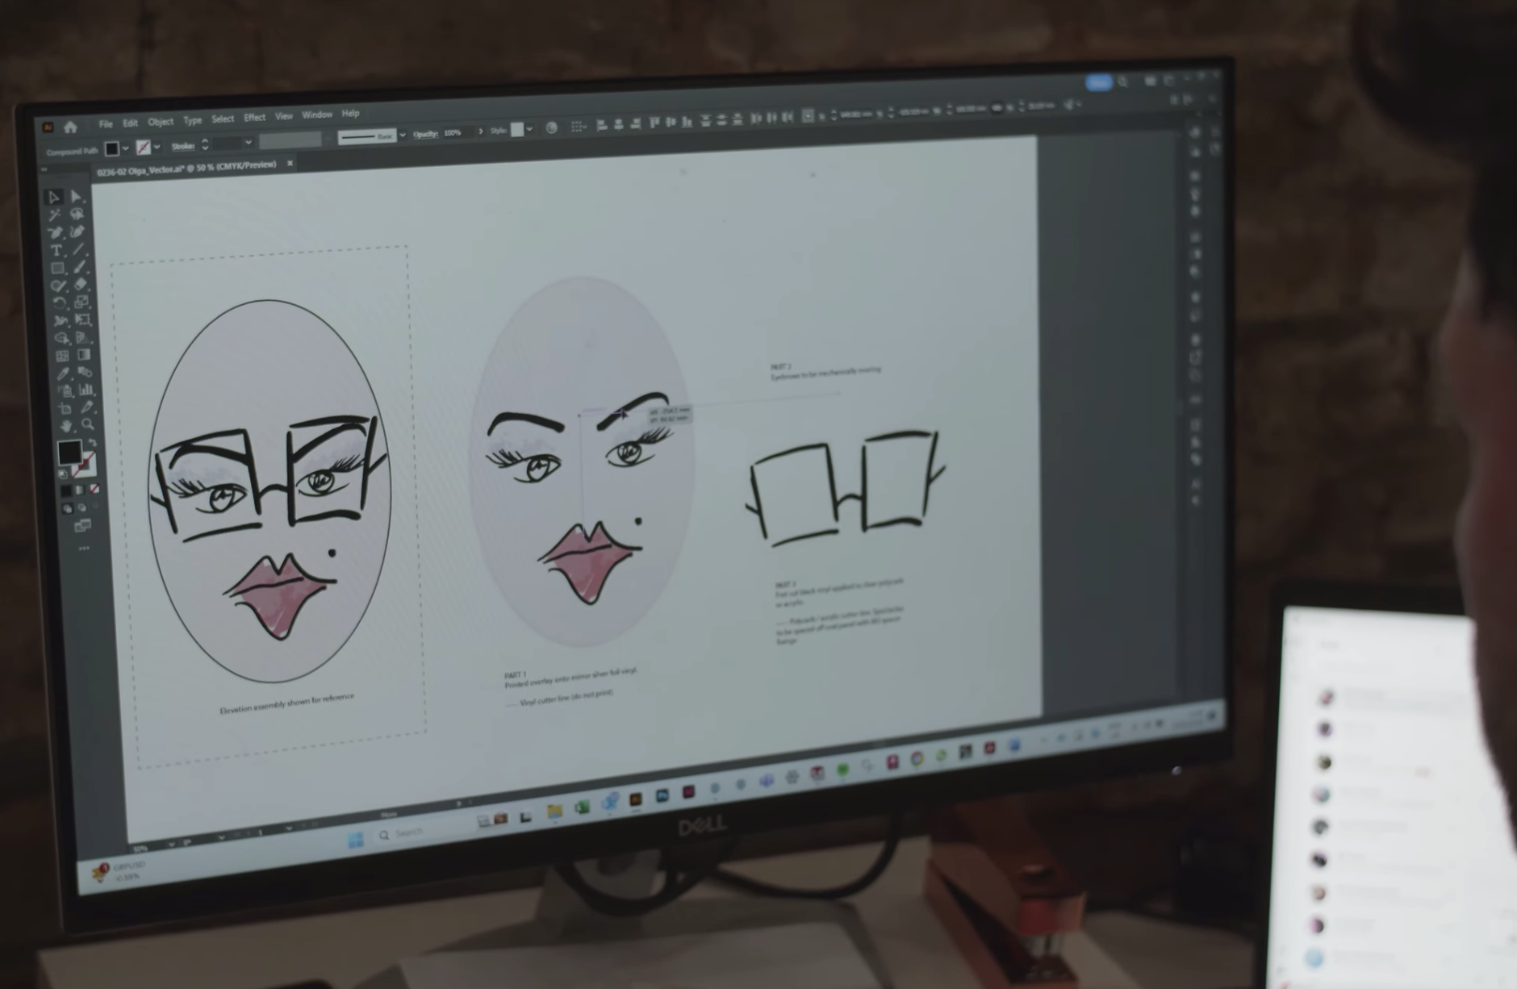Expand the Basic brush definition dropdown

pyautogui.click(x=402, y=136)
